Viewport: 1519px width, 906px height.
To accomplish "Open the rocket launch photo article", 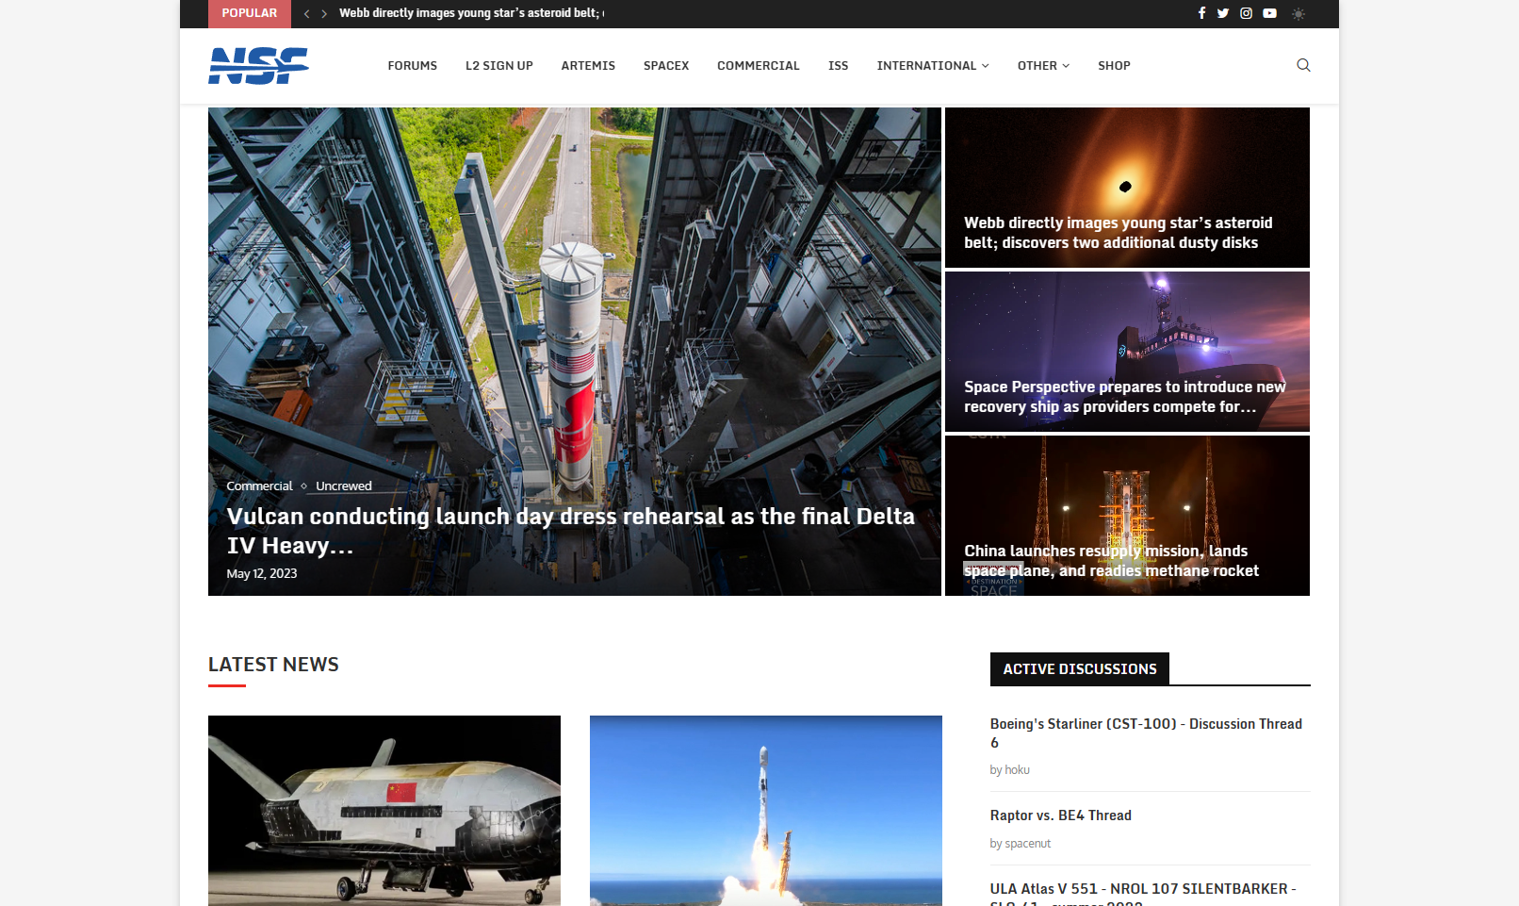I will (x=766, y=811).
